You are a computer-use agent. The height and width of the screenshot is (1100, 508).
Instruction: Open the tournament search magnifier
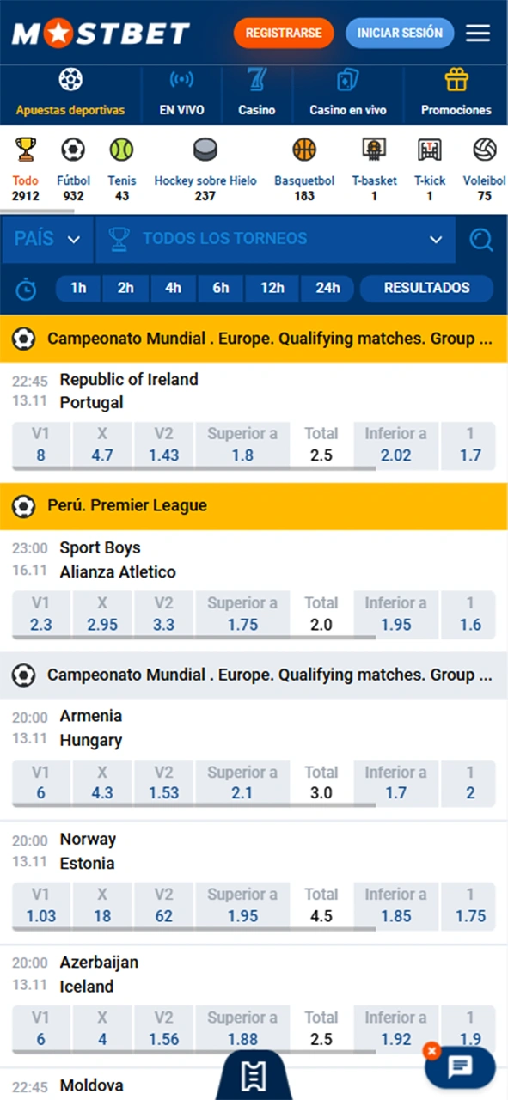[x=481, y=239]
